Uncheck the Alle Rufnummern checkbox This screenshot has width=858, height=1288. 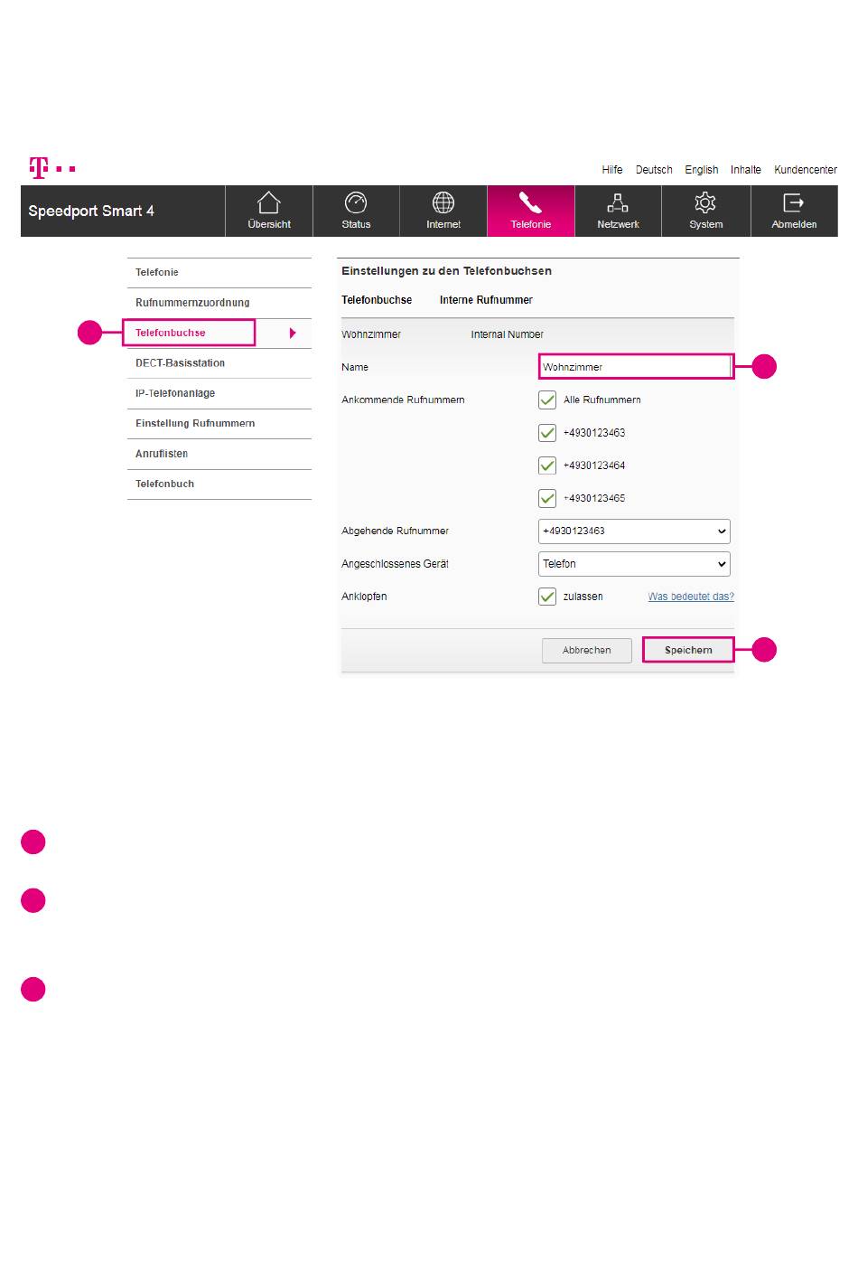(x=547, y=400)
